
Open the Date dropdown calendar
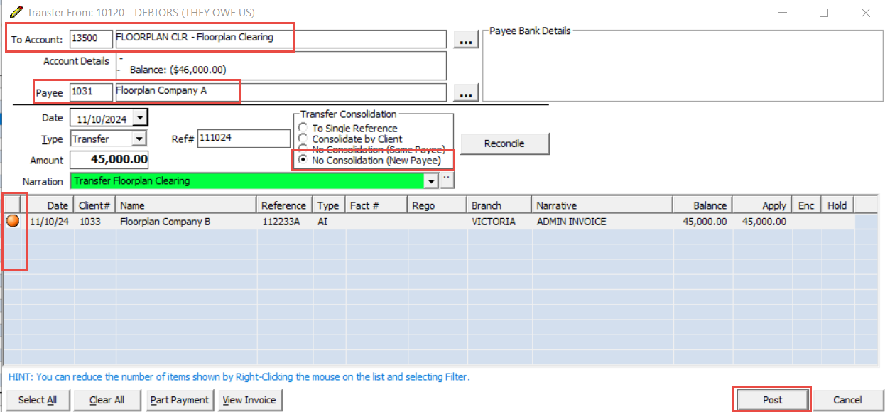tap(141, 118)
